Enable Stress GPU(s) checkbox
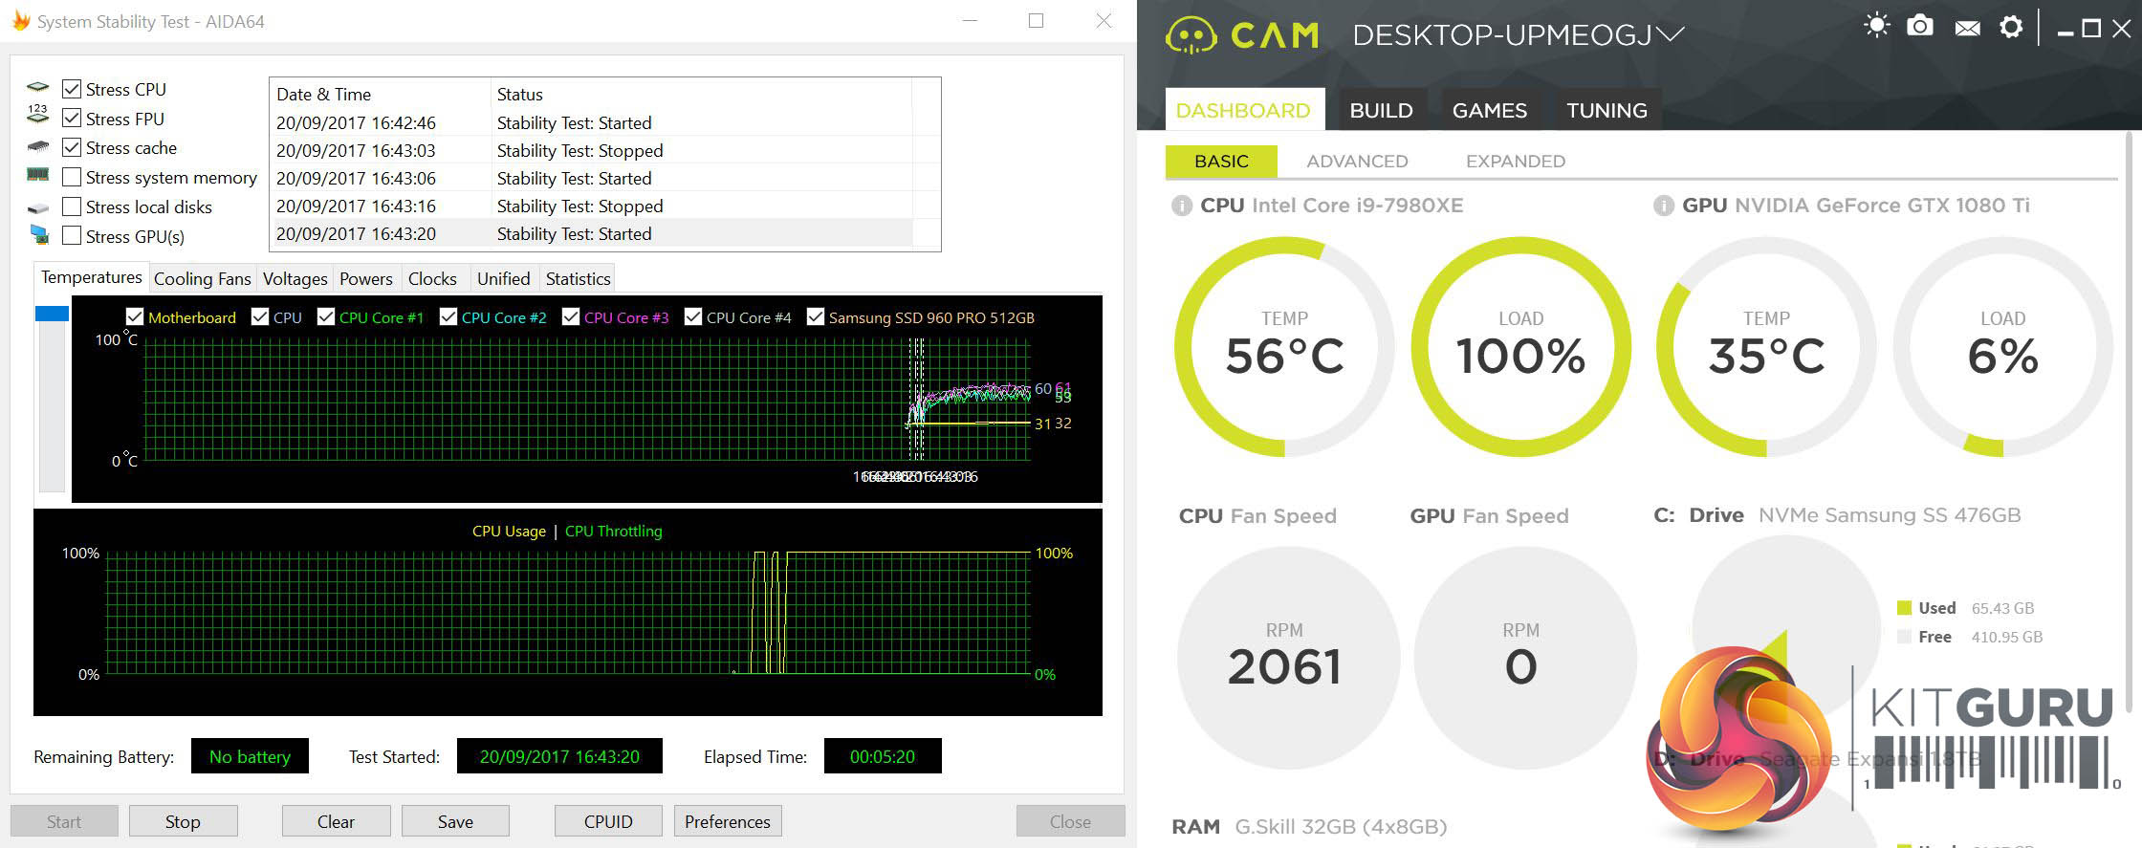 tap(72, 235)
